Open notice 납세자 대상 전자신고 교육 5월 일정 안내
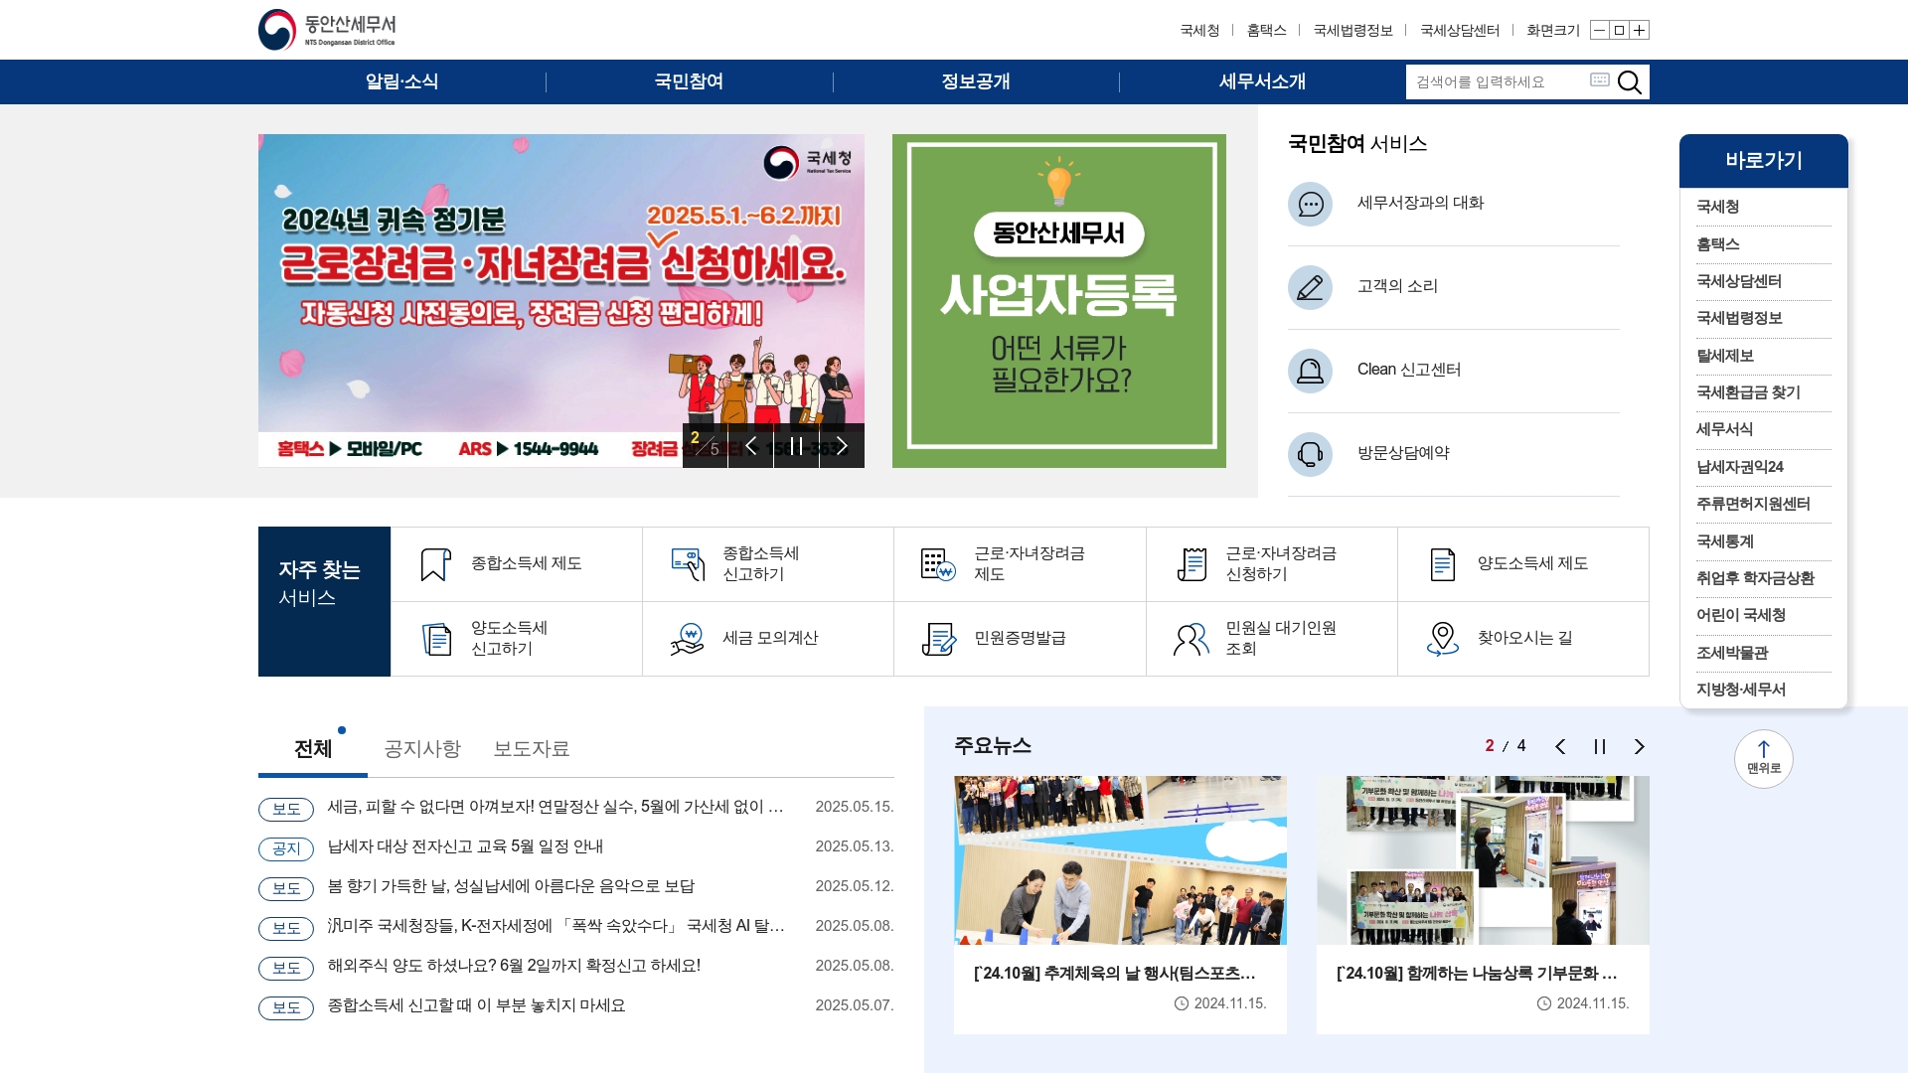 (465, 846)
